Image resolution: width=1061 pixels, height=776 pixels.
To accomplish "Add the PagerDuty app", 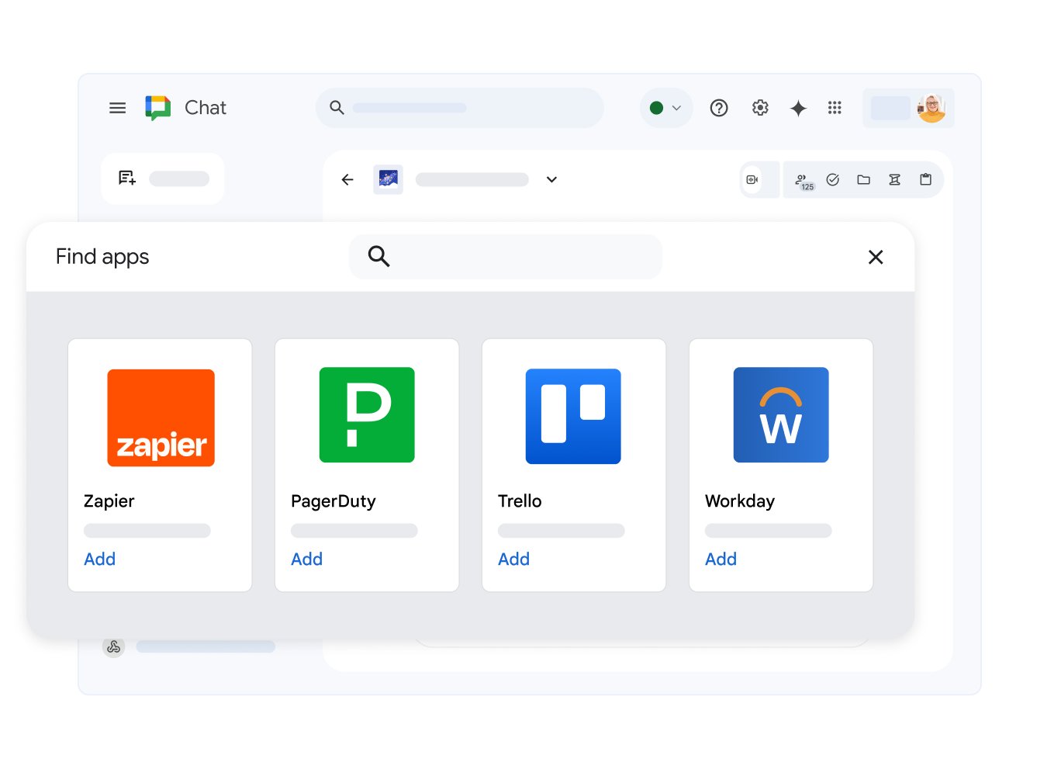I will pos(306,559).
